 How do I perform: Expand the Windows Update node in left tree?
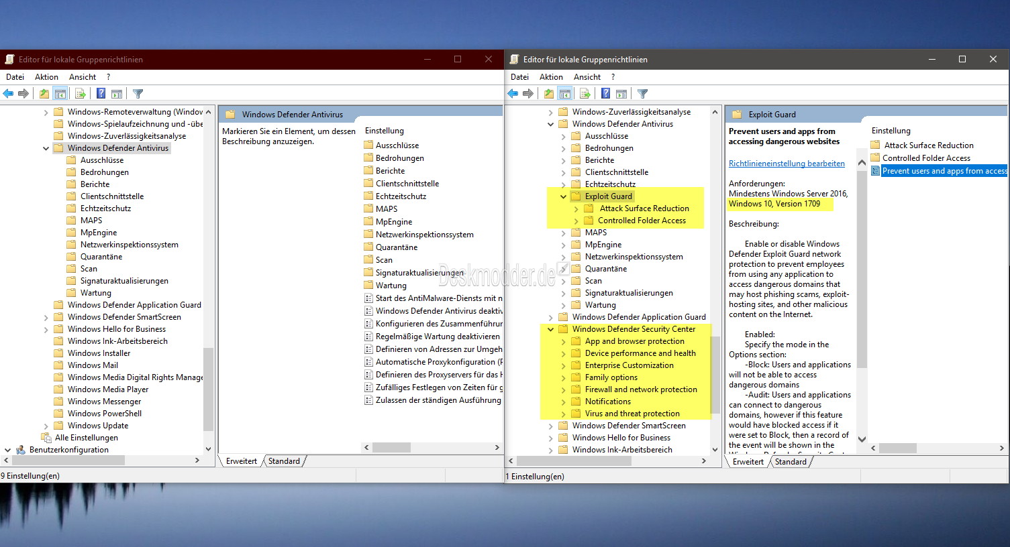pyautogui.click(x=46, y=426)
